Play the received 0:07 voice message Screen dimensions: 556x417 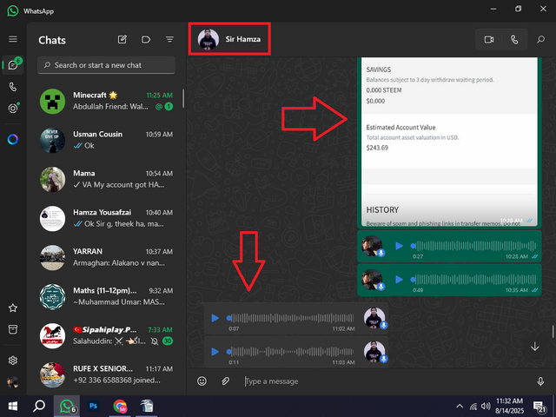(x=215, y=318)
